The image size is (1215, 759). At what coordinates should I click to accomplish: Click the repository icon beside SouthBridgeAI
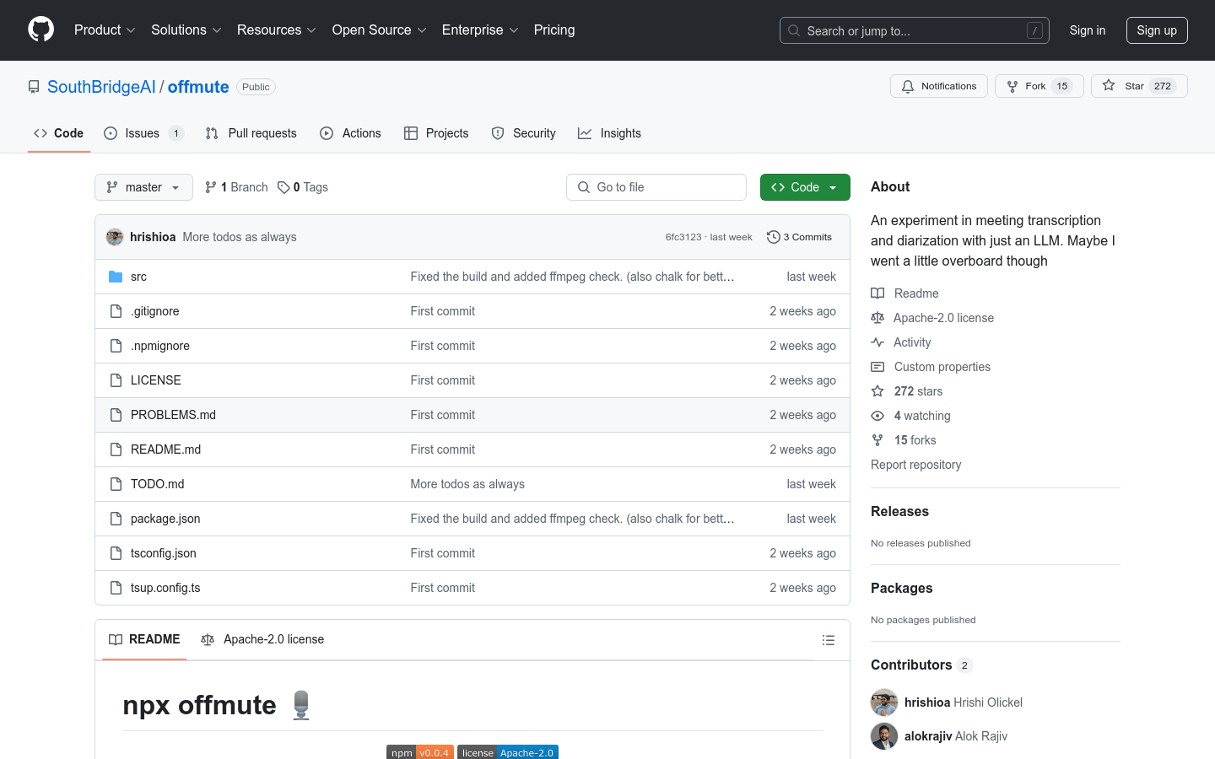click(34, 87)
